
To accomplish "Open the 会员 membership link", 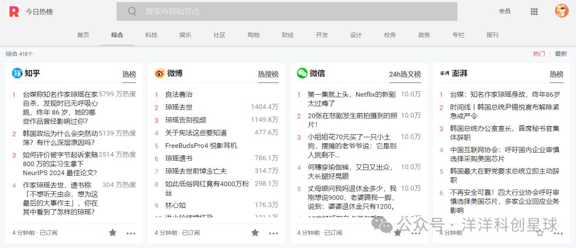I will tap(505, 11).
